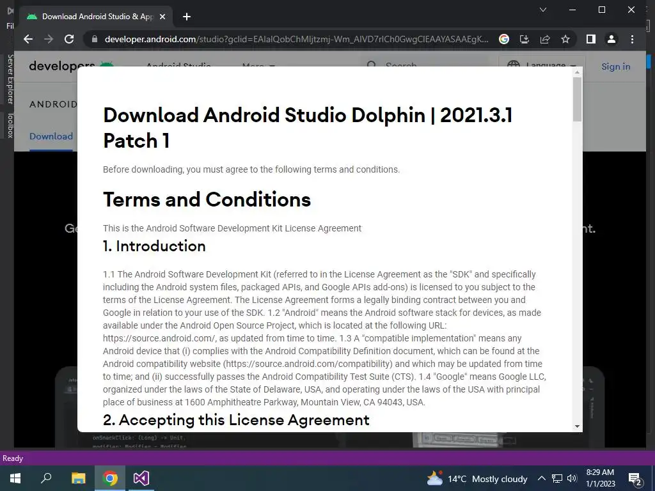Click Sign in on the developers site
The image size is (655, 491).
point(616,66)
